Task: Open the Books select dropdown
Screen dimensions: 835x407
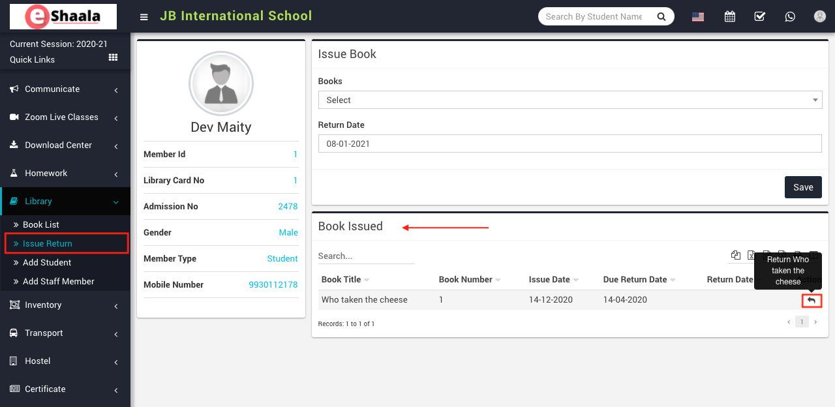Action: point(569,100)
